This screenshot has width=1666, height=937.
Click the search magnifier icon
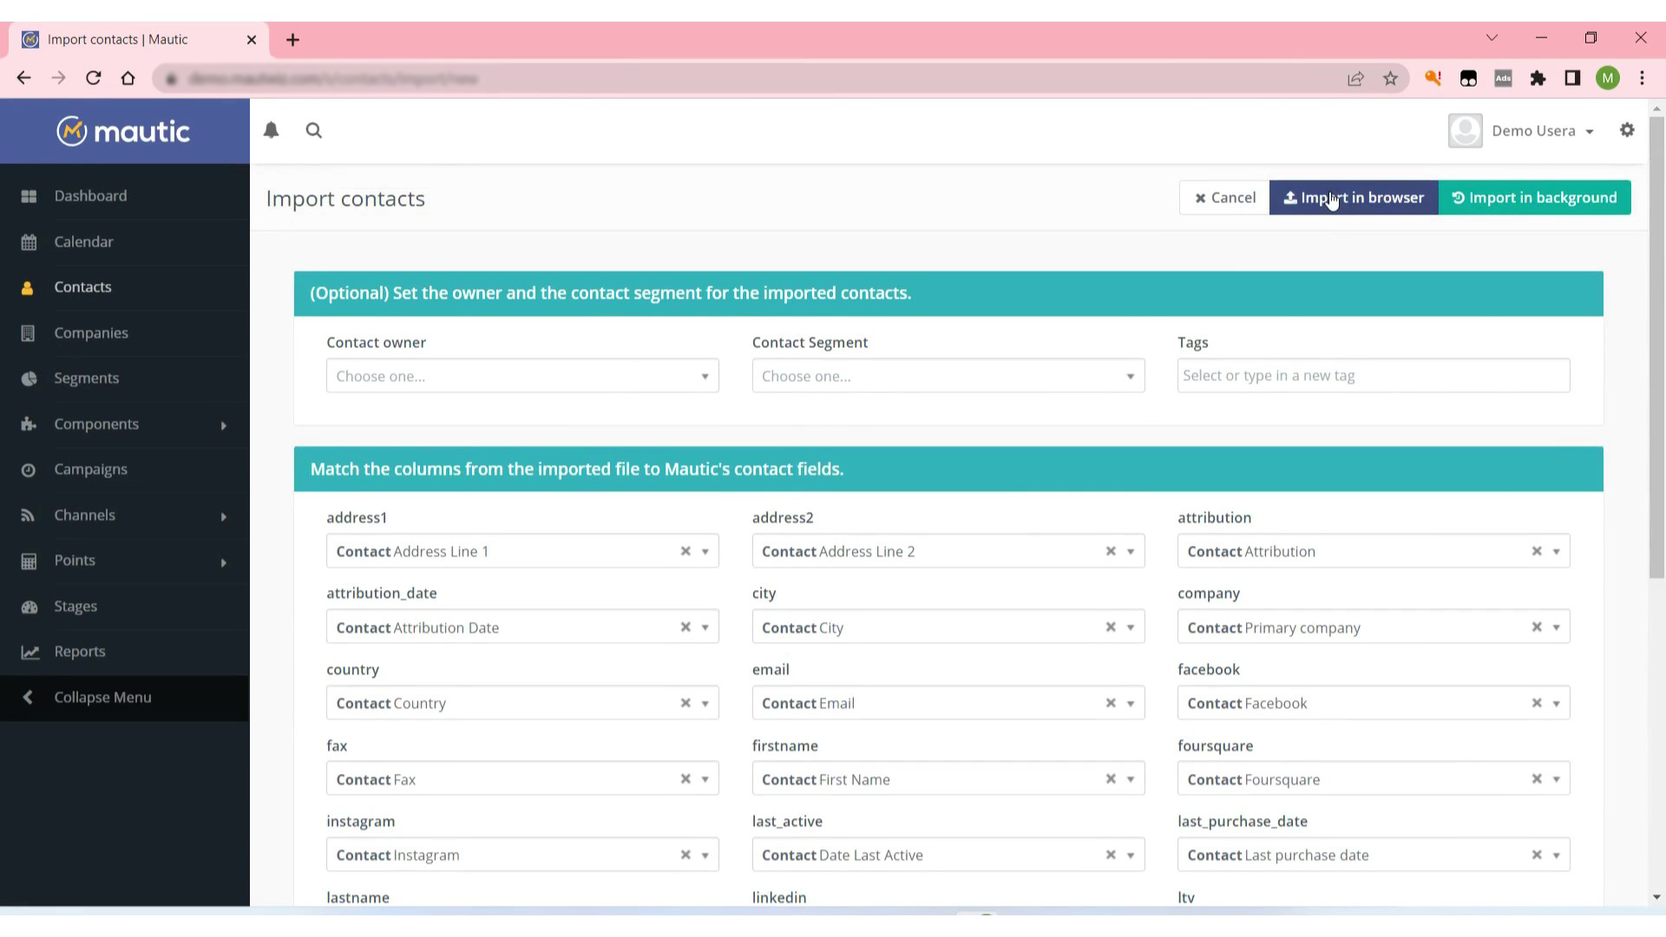click(315, 130)
